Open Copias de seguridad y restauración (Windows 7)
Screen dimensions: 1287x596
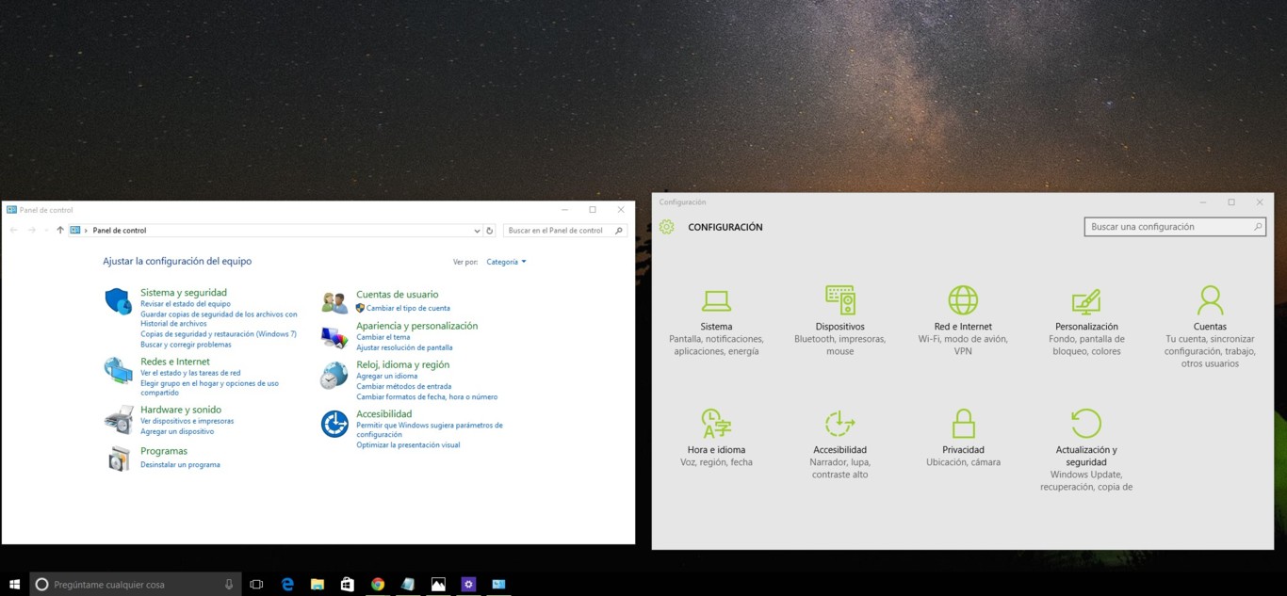(x=219, y=334)
